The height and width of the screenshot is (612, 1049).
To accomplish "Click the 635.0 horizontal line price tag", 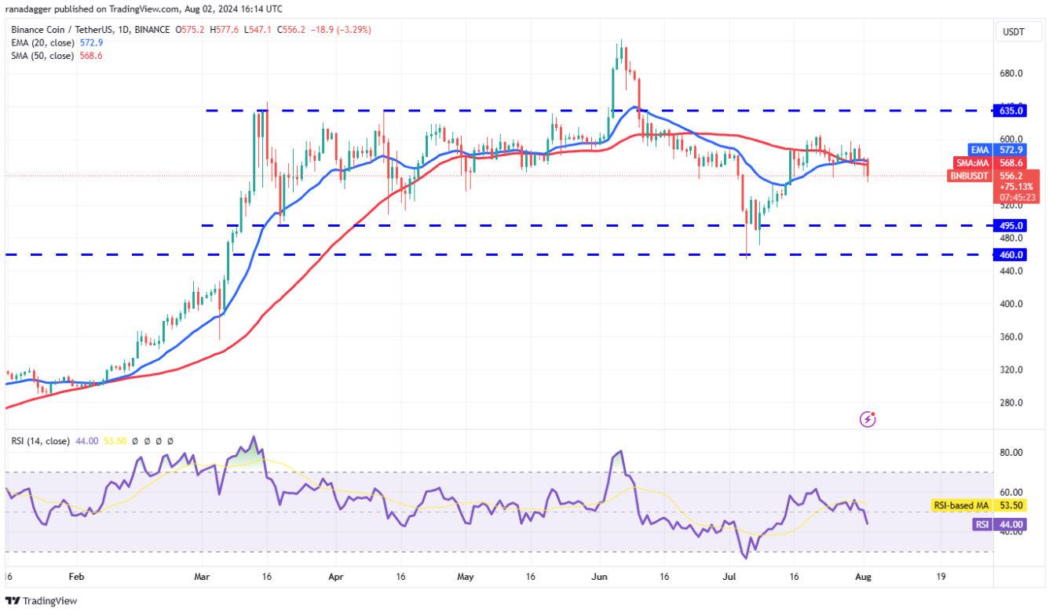I will pos(1010,111).
